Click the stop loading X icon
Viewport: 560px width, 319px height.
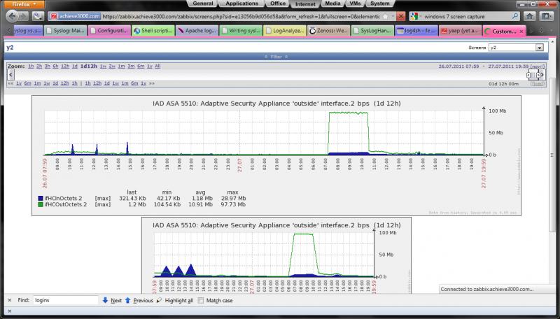400,16
